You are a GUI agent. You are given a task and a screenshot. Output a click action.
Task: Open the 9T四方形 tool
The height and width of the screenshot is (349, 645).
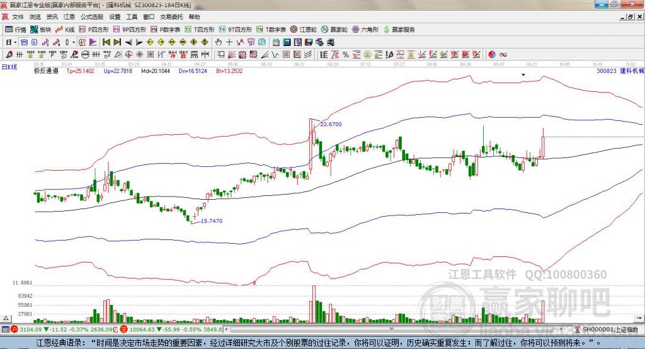click(x=236, y=30)
